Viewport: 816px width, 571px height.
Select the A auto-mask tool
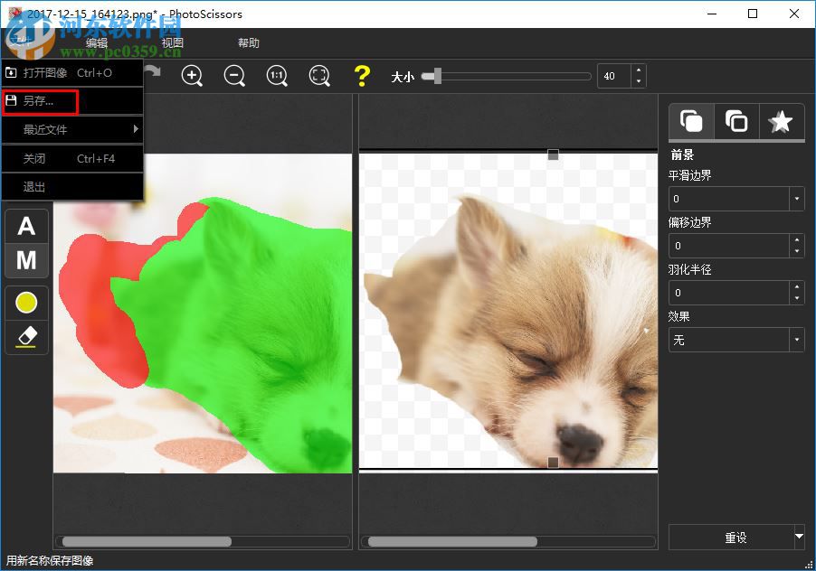pos(26,225)
